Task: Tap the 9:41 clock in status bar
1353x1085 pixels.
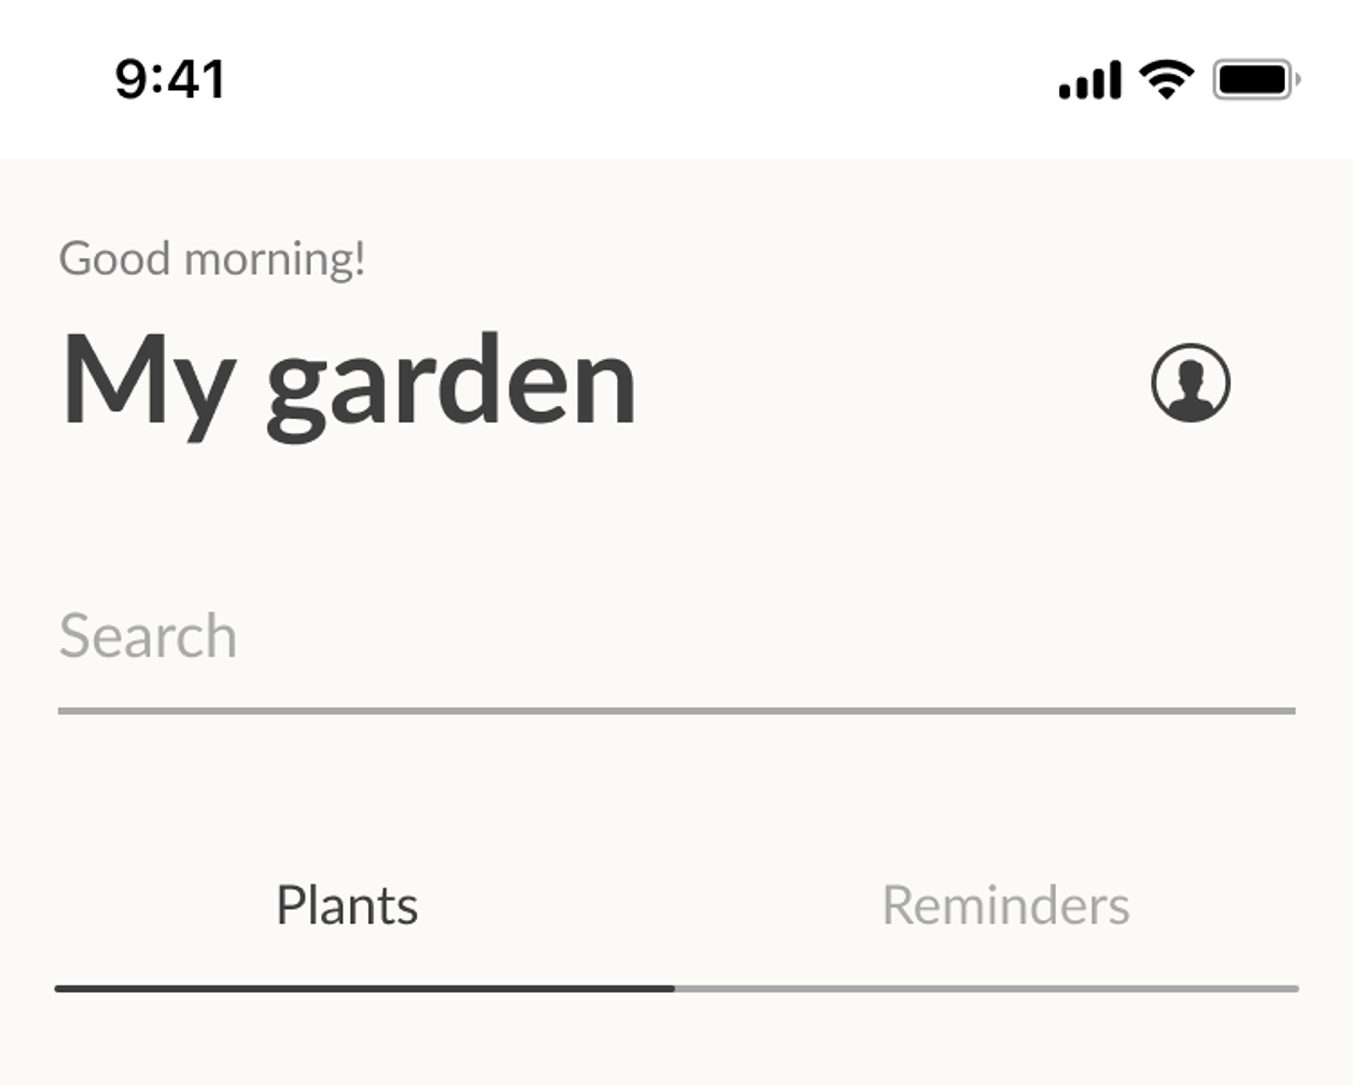Action: tap(171, 79)
